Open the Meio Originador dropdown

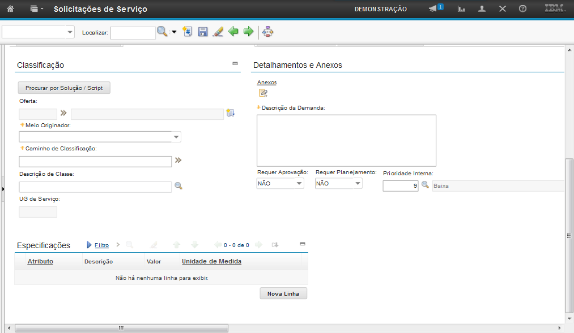(176, 137)
